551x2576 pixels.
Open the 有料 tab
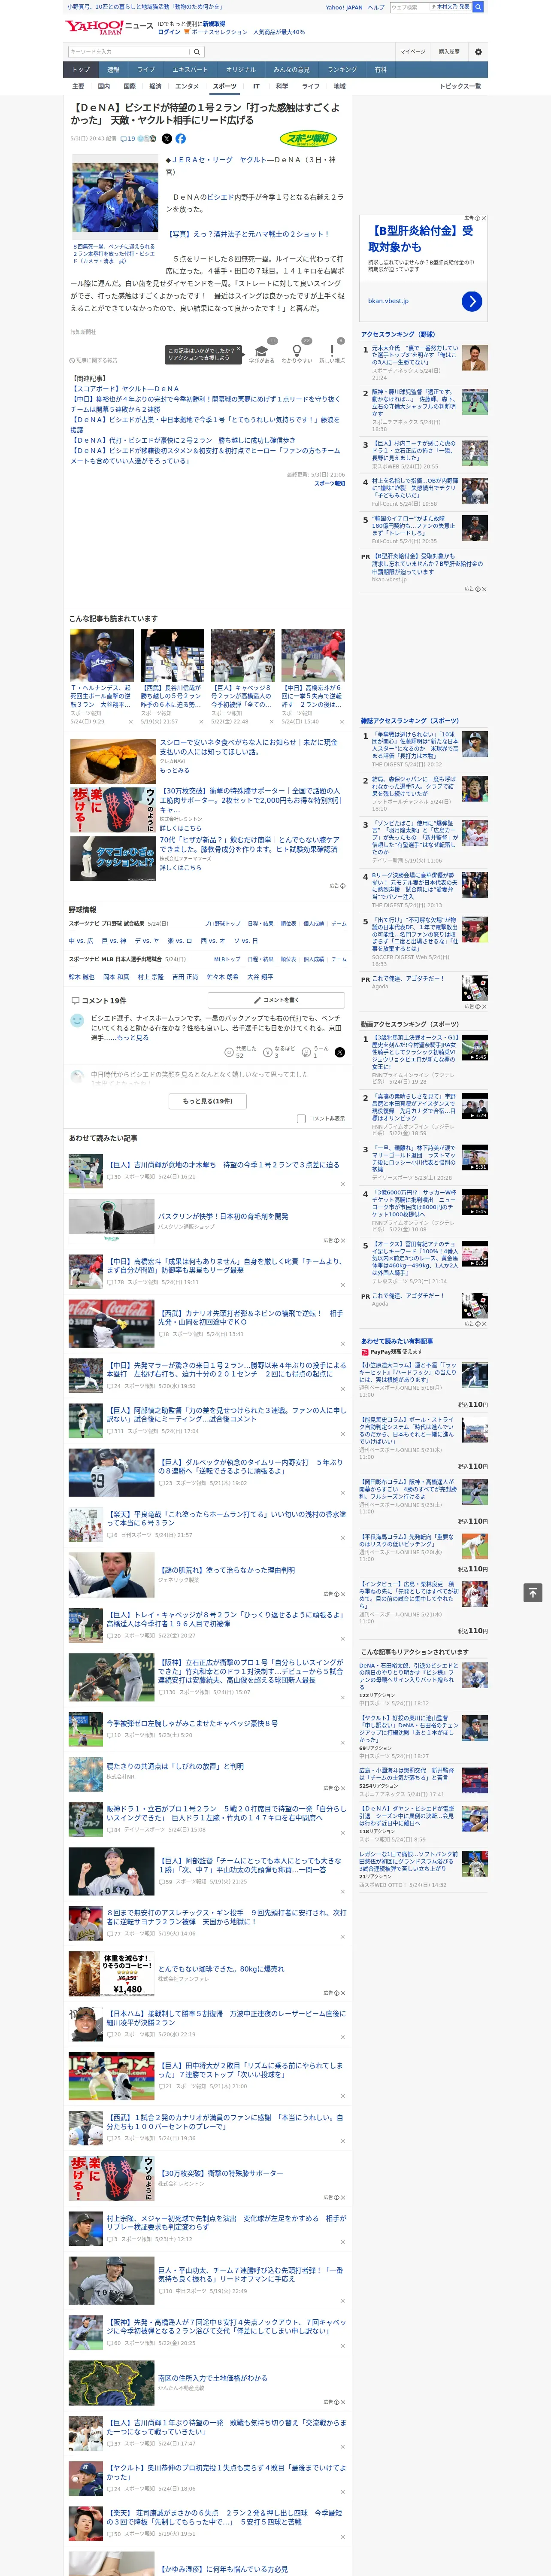click(x=380, y=70)
